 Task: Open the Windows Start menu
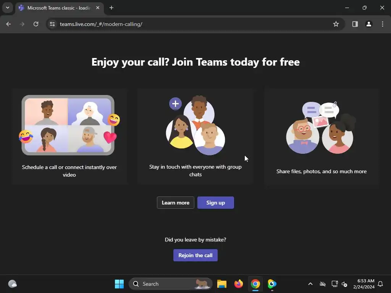[x=119, y=284]
